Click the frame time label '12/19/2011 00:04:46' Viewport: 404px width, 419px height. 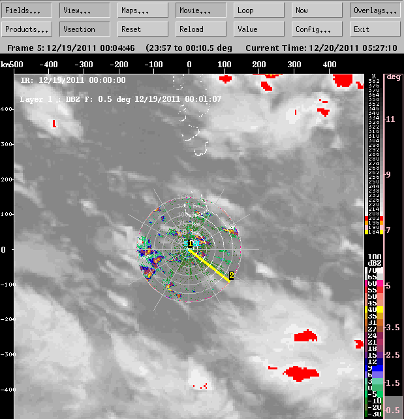tap(91, 48)
